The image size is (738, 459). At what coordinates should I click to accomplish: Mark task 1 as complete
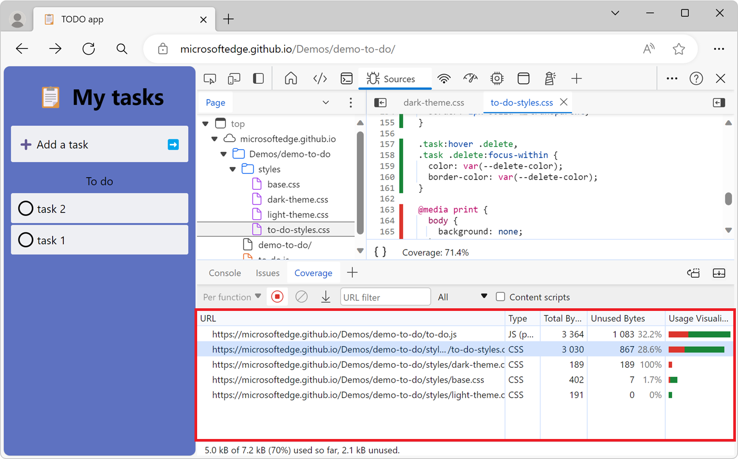click(x=25, y=240)
